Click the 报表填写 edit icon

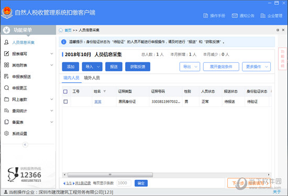(x=6, y=53)
